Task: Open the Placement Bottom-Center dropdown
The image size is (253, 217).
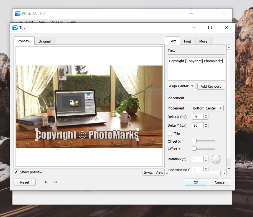Action: click(208, 108)
